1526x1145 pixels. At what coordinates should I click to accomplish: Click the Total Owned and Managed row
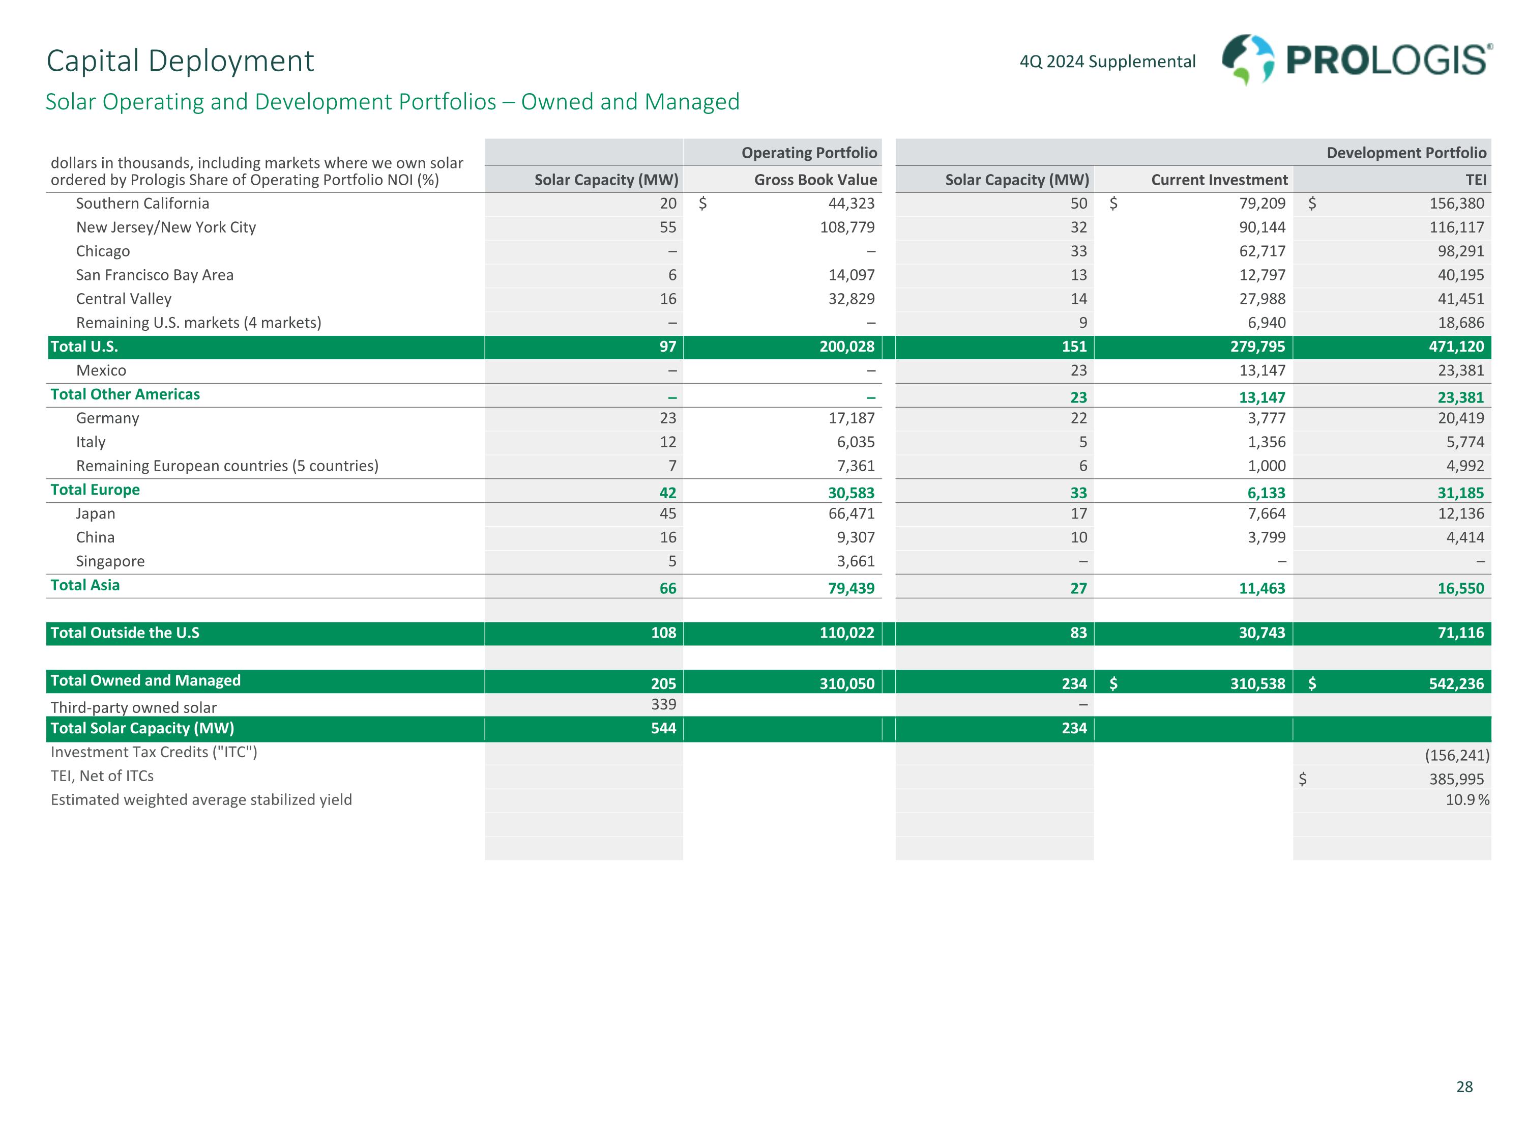click(145, 680)
